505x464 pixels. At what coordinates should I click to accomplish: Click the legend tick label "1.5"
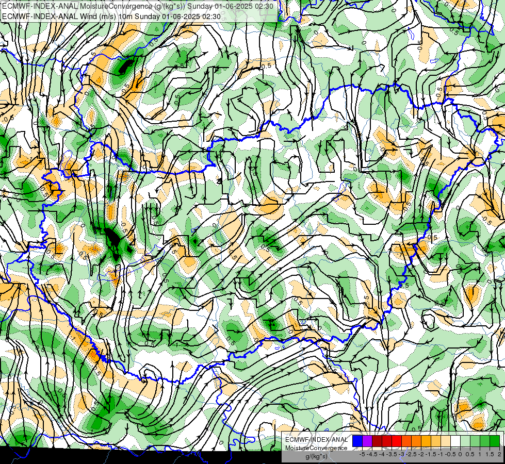coord(489,454)
